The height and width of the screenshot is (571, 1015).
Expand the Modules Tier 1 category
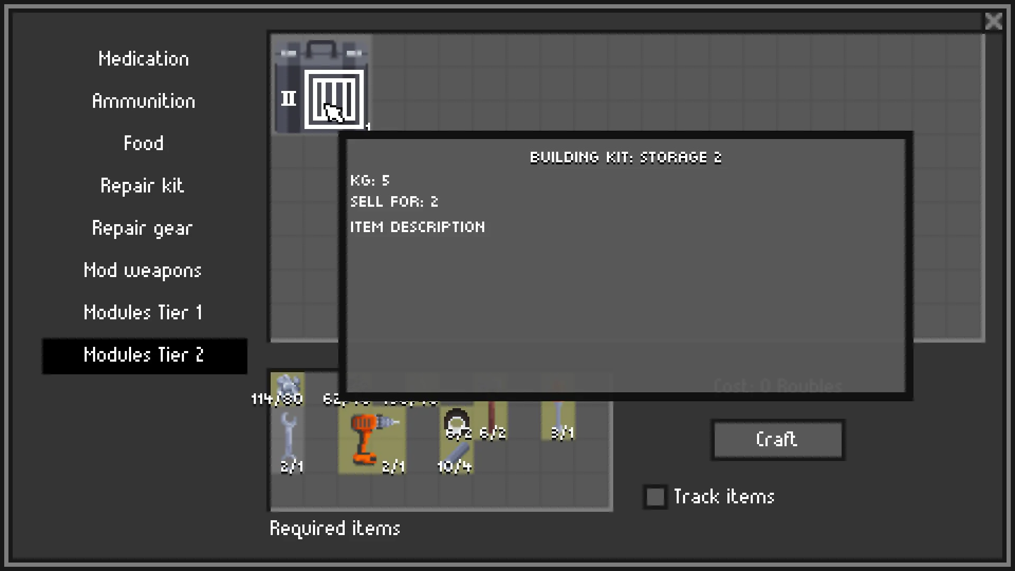pyautogui.click(x=143, y=311)
